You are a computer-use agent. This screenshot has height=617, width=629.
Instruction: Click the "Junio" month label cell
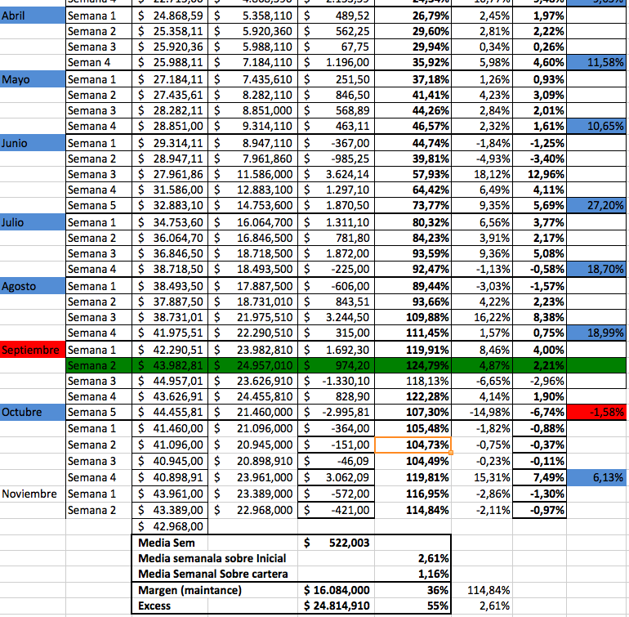click(33, 143)
